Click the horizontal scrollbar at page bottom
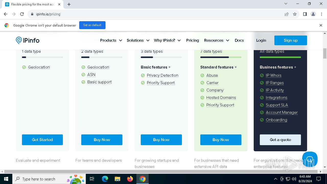This screenshot has width=327, height=184. pyautogui.click(x=161, y=172)
